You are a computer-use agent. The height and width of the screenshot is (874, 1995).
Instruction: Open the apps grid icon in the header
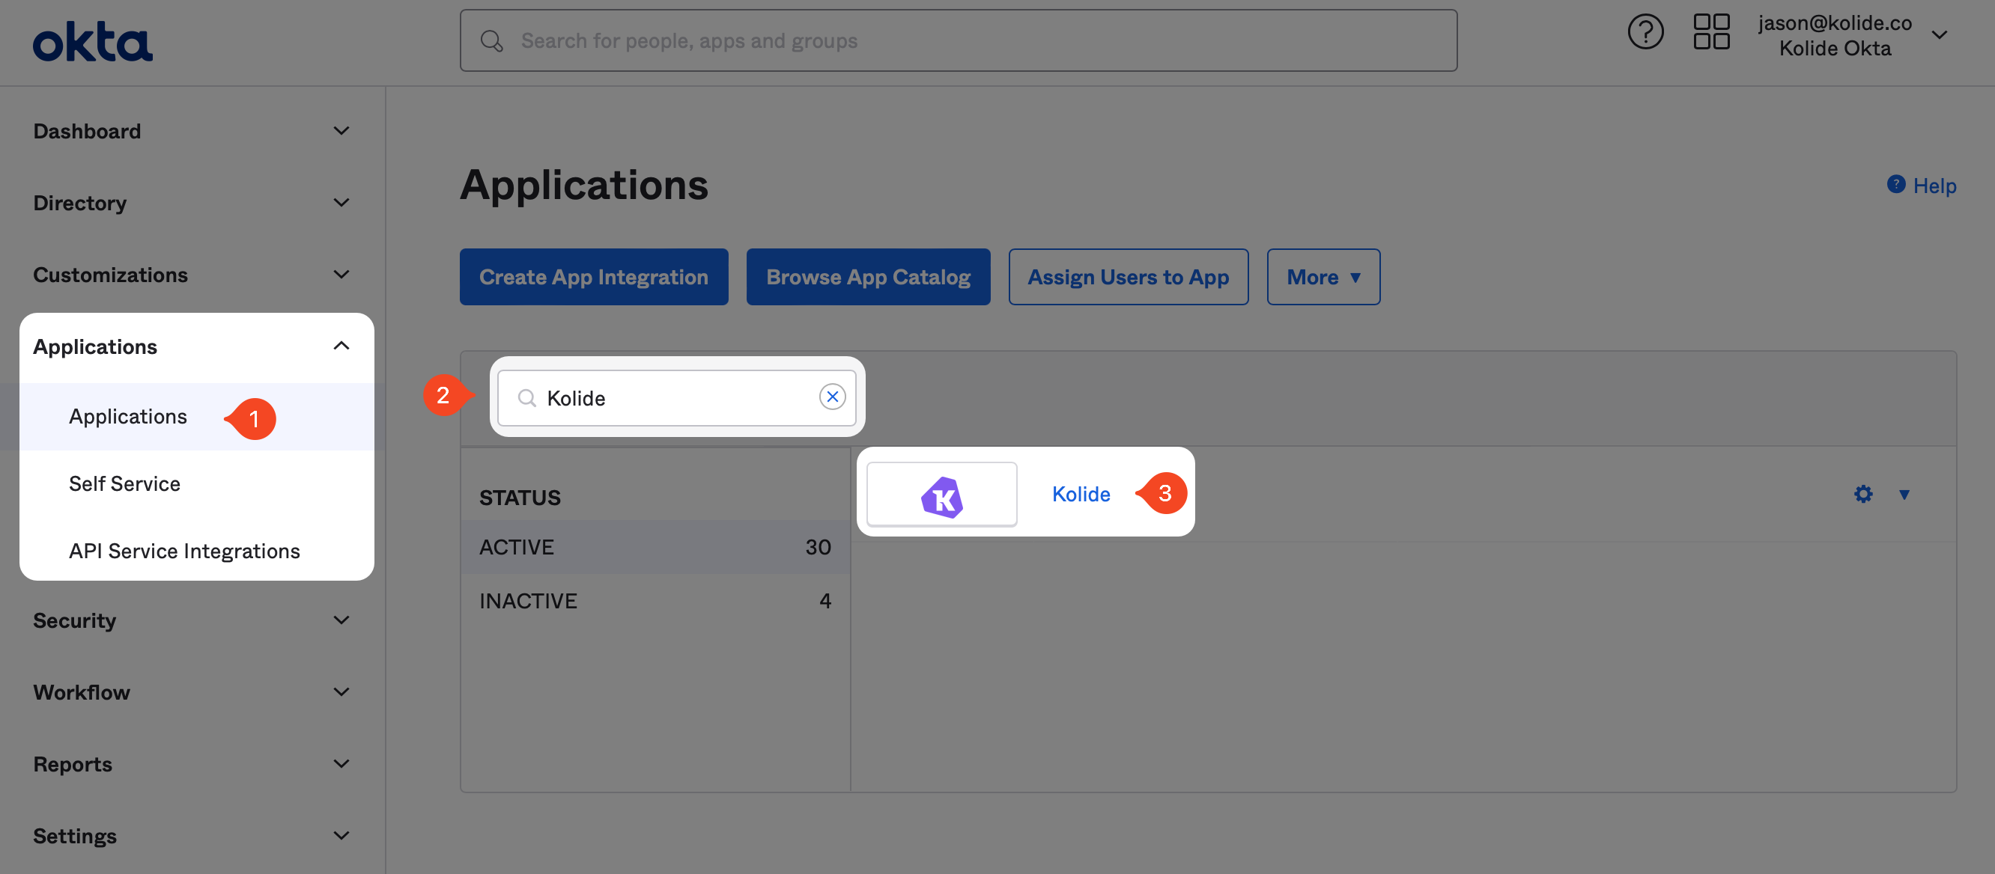point(1711,32)
